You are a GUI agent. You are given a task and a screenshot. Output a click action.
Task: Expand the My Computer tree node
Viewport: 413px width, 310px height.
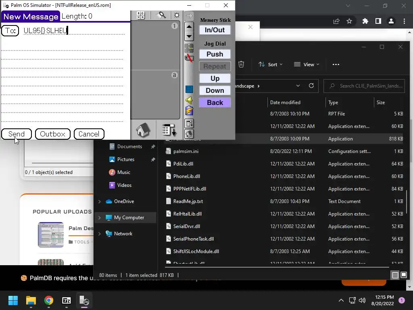[x=99, y=218]
